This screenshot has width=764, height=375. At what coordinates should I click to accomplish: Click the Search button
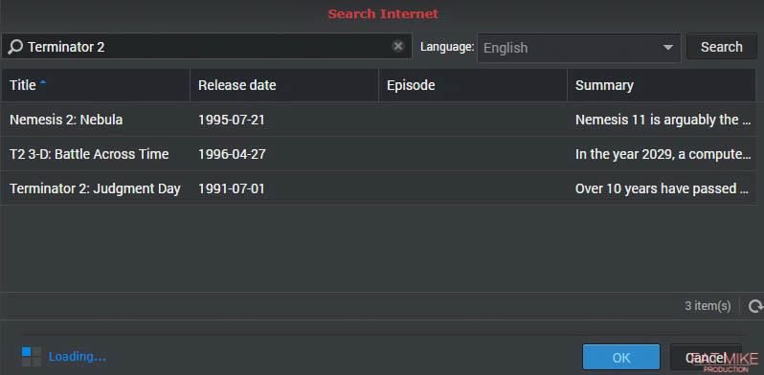[722, 47]
